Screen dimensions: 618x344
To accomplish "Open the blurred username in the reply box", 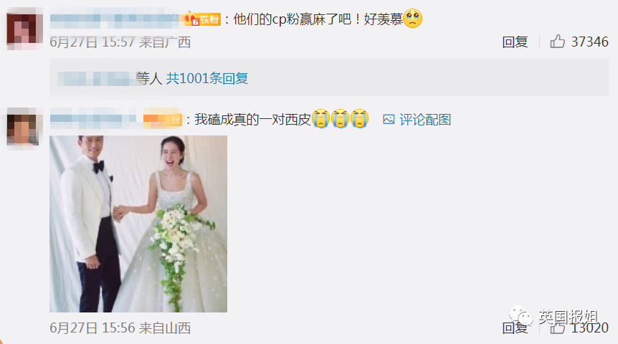I will [x=96, y=78].
